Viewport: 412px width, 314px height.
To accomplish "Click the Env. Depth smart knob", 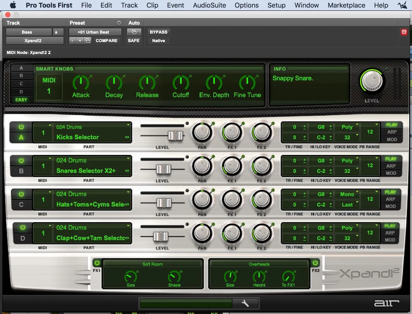I will [214, 83].
